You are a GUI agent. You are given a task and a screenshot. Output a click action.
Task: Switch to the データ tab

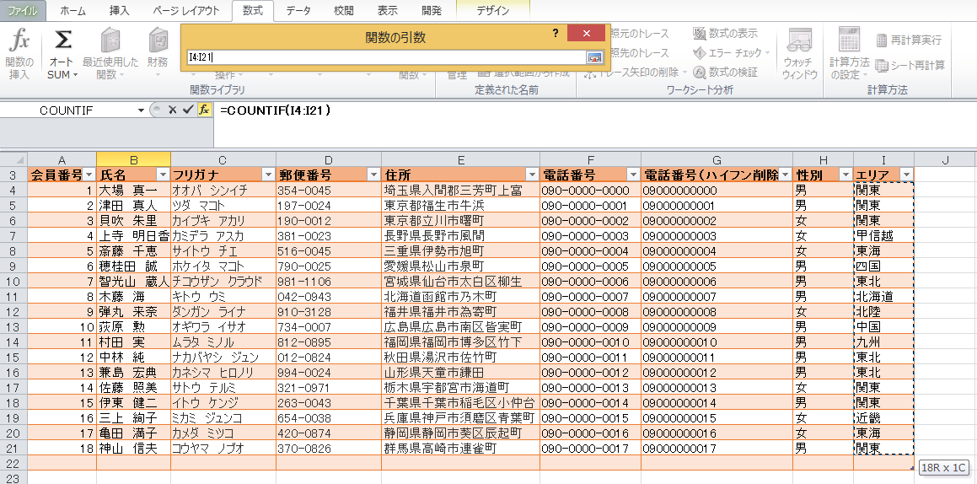[x=298, y=11]
